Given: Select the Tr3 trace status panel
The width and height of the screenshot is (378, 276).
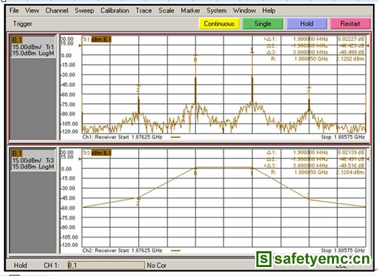Looking at the screenshot, I should click(33, 160).
